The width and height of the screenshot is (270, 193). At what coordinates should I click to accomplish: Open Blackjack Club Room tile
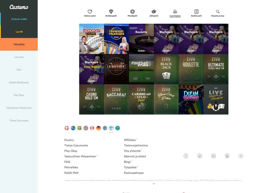click(92, 69)
